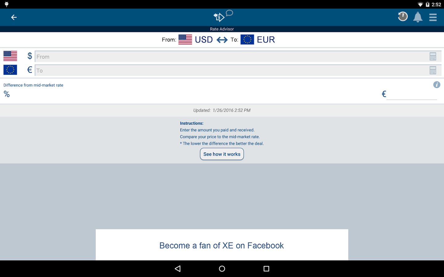Tap the Android recent apps button
The width and height of the screenshot is (444, 277).
point(266,269)
